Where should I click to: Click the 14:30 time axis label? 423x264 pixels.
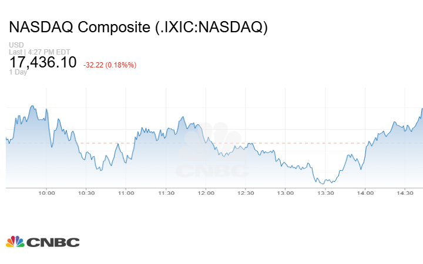point(405,193)
